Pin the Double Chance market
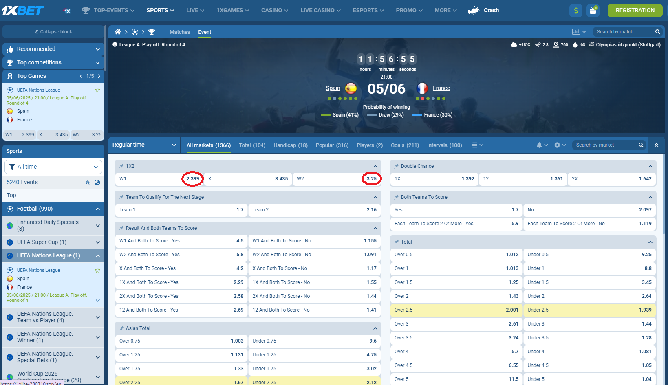668x385 pixels. 397,166
